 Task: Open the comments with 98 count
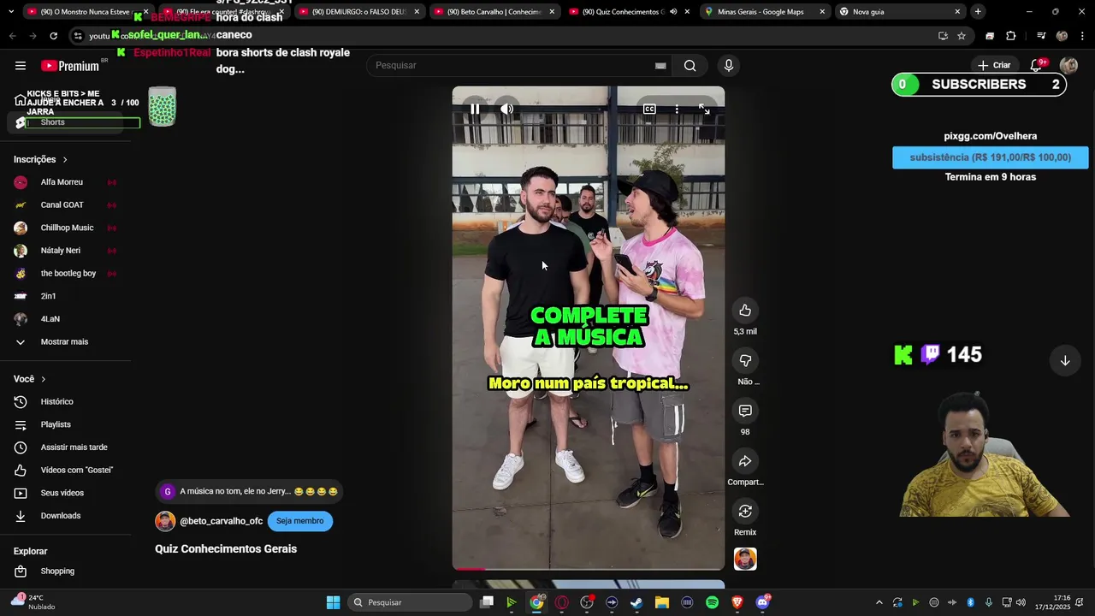[x=745, y=411]
